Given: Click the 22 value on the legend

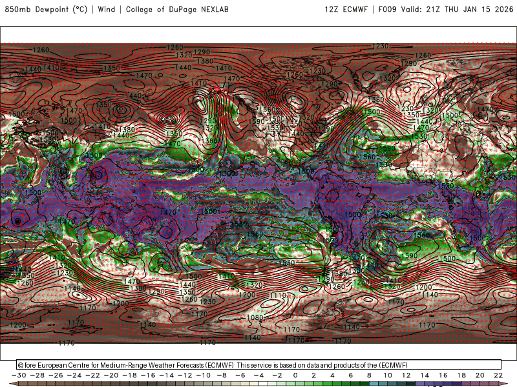Looking at the screenshot, I should (x=498, y=375).
